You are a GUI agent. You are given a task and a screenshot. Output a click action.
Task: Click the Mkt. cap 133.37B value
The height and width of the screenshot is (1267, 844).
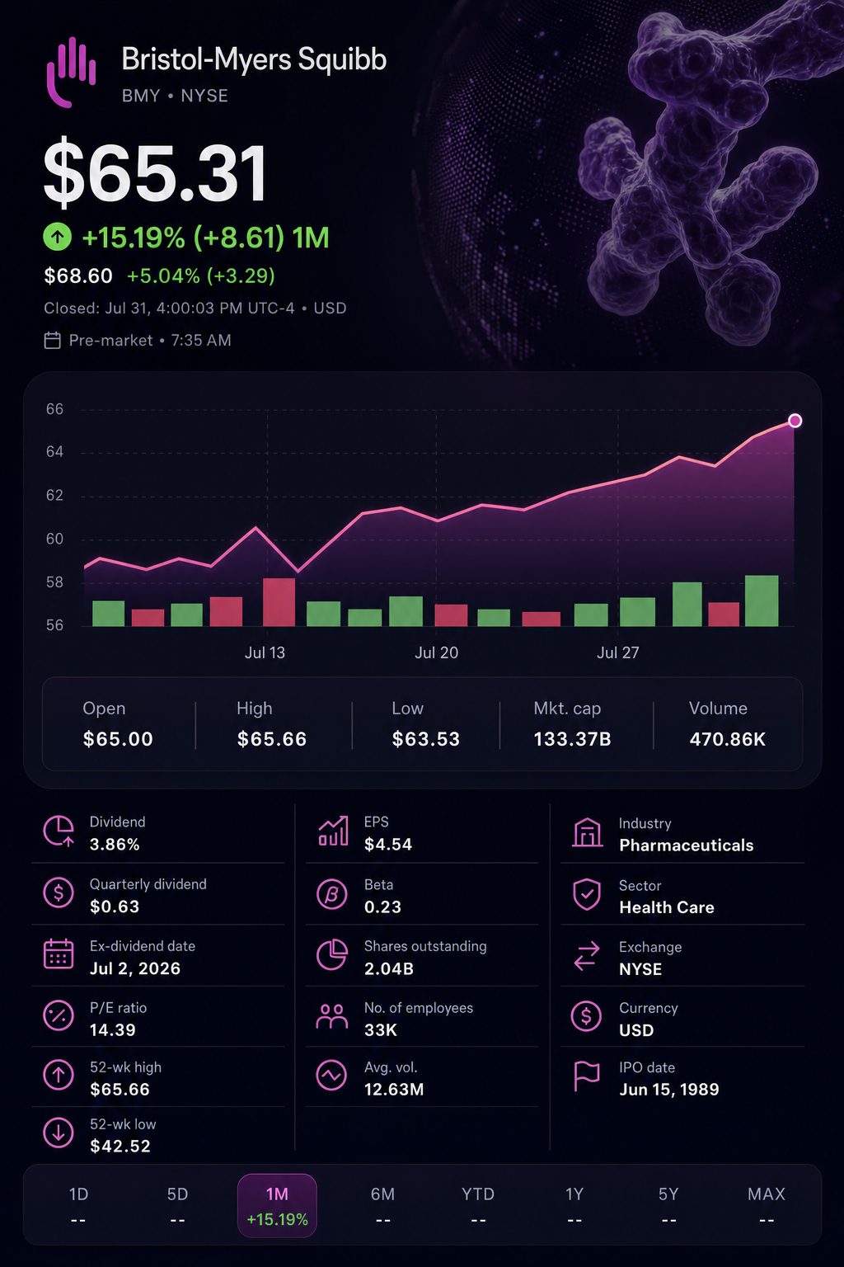click(572, 739)
